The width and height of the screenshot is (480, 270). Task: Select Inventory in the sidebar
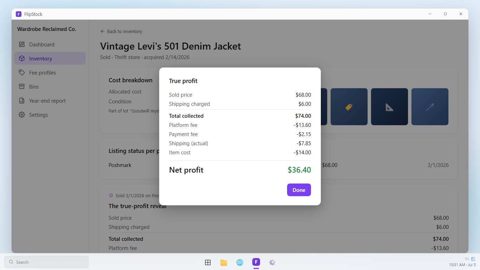pos(50,59)
